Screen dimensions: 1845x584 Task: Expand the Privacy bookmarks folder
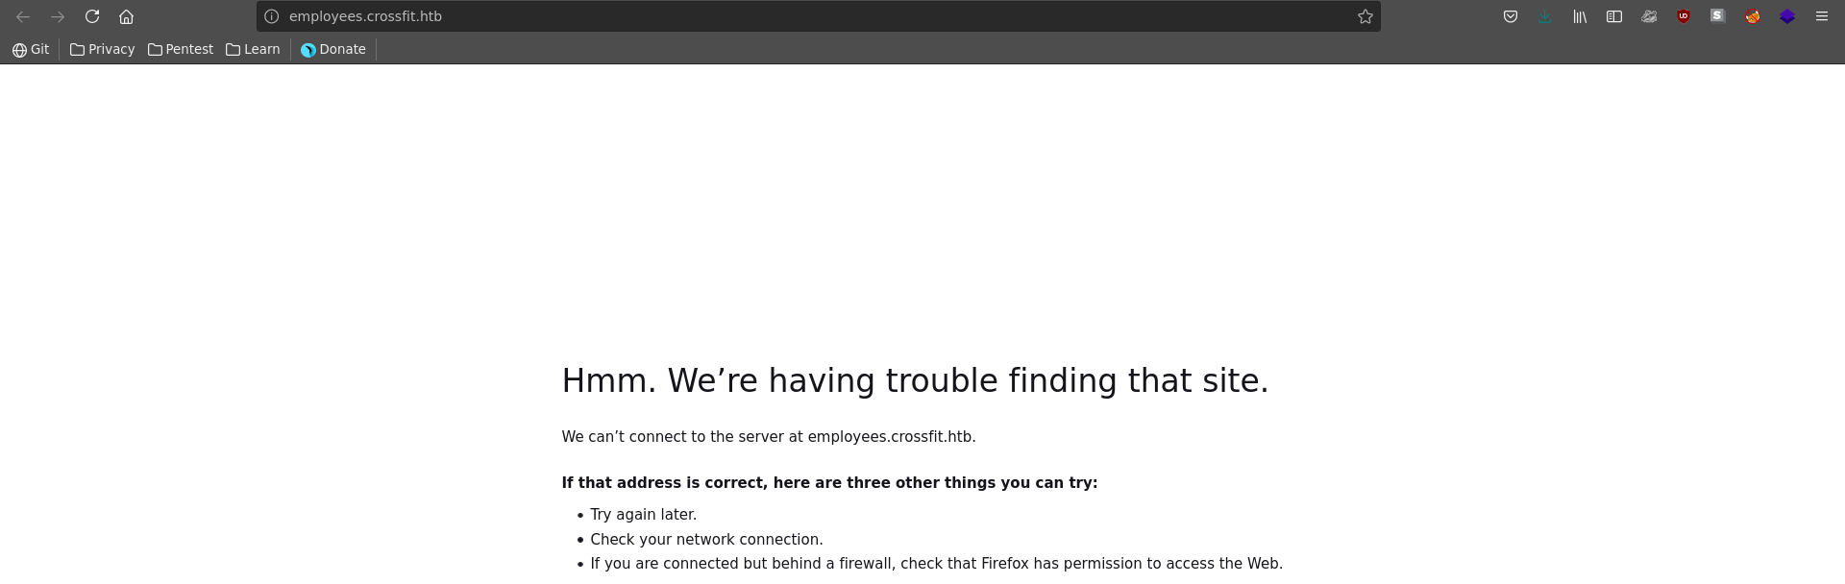pyautogui.click(x=102, y=49)
